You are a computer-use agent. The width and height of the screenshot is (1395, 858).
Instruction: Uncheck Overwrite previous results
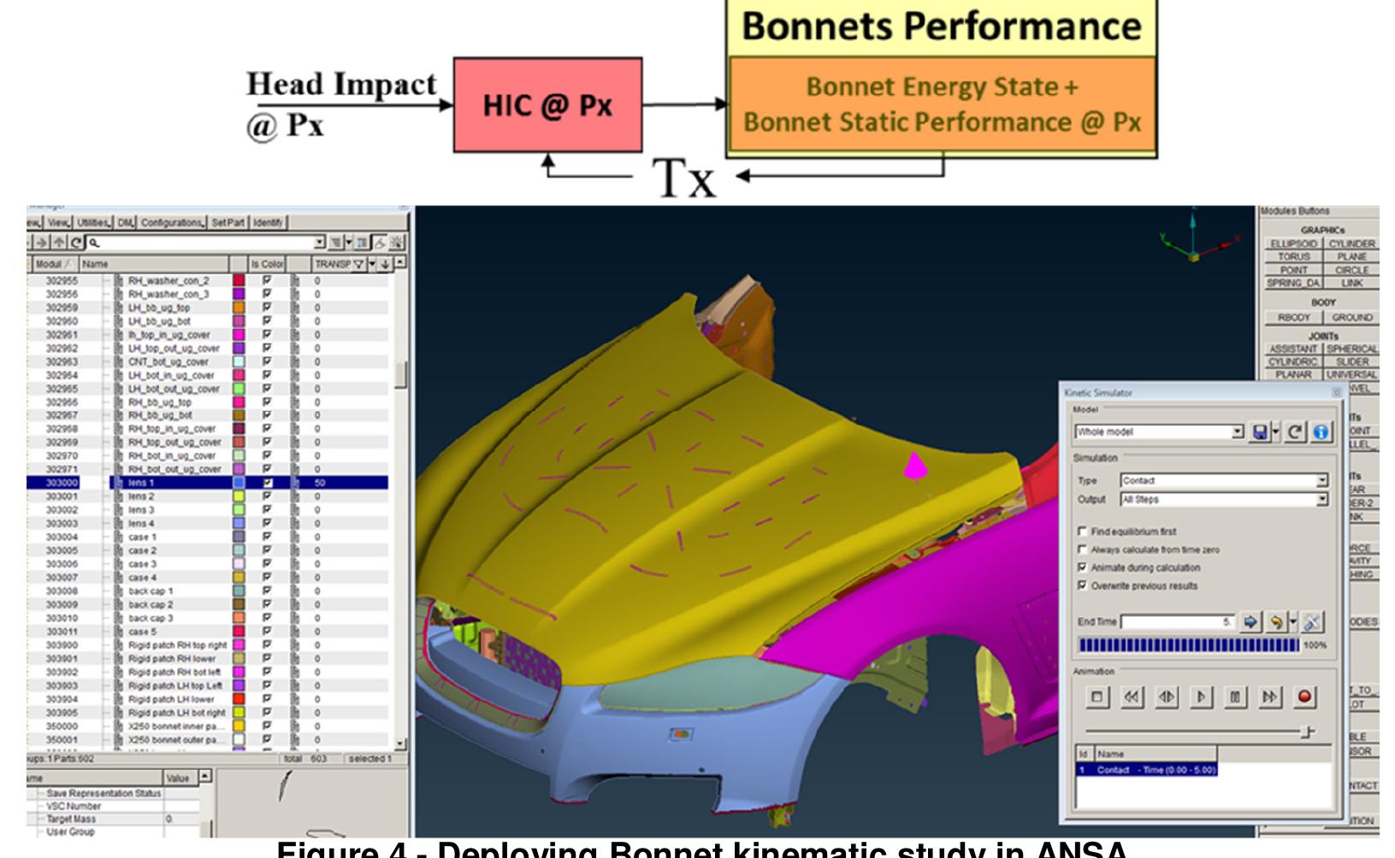point(1083,585)
